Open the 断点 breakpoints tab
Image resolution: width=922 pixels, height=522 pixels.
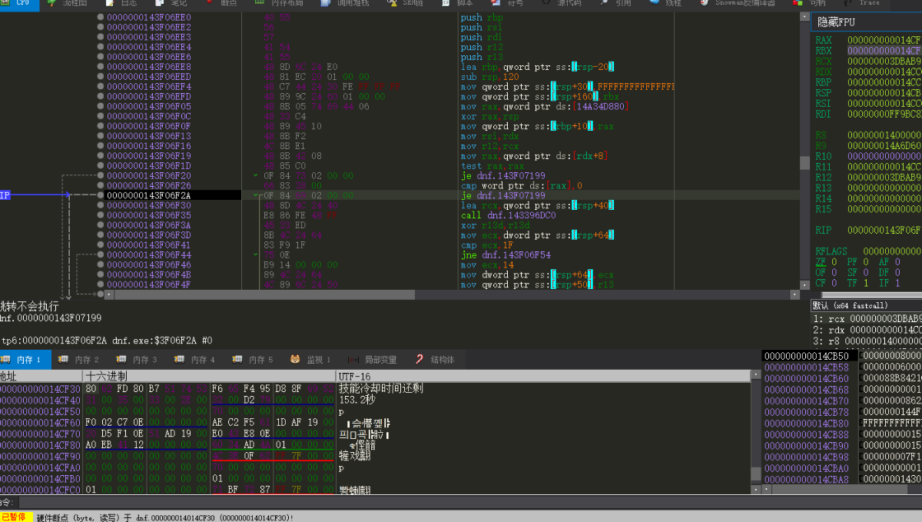(221, 3)
